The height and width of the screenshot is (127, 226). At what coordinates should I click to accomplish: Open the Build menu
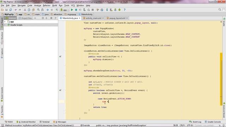click(54, 6)
